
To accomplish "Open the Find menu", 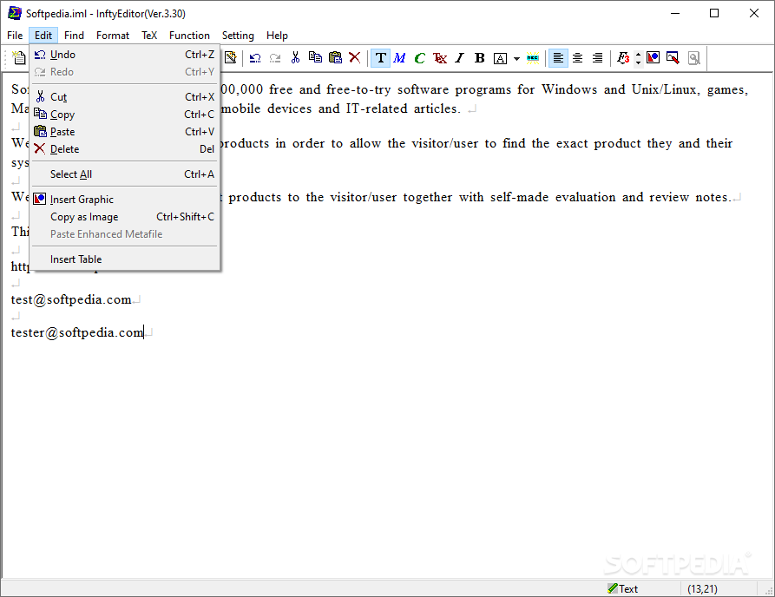I will tap(74, 36).
